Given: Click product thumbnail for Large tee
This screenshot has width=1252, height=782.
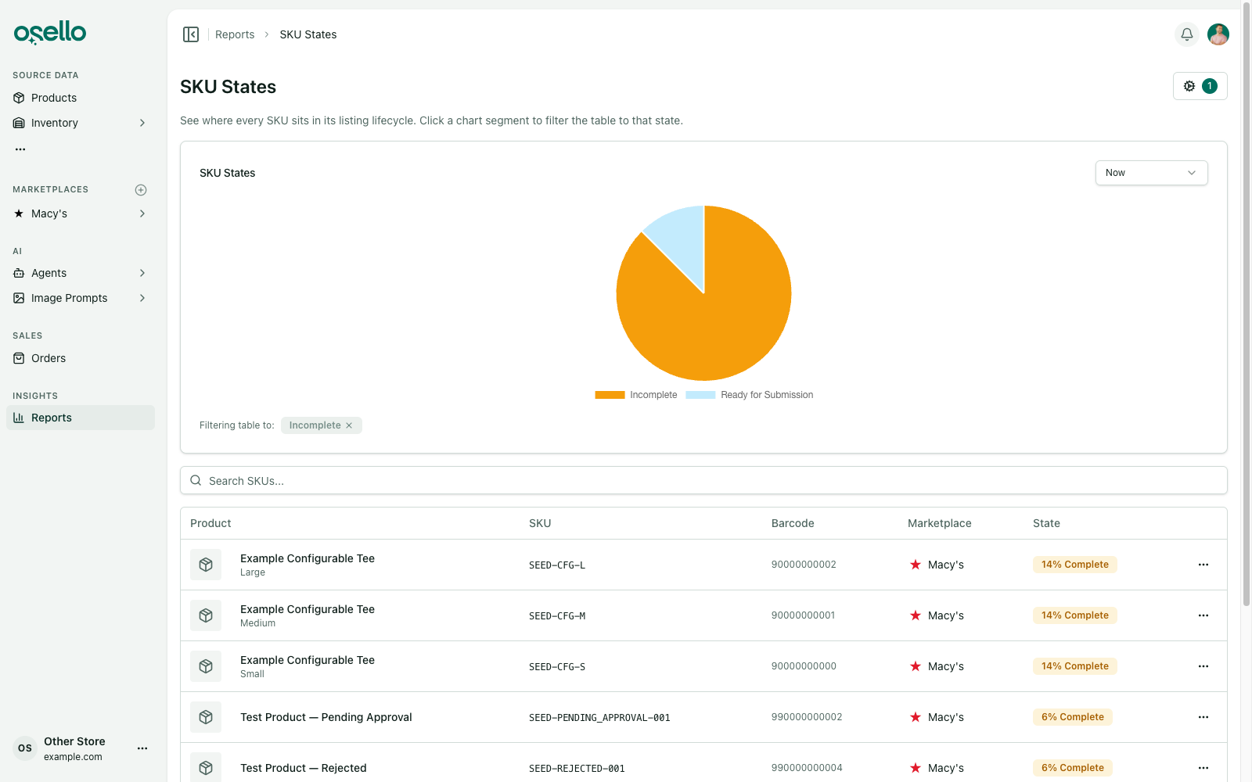Looking at the screenshot, I should point(206,565).
